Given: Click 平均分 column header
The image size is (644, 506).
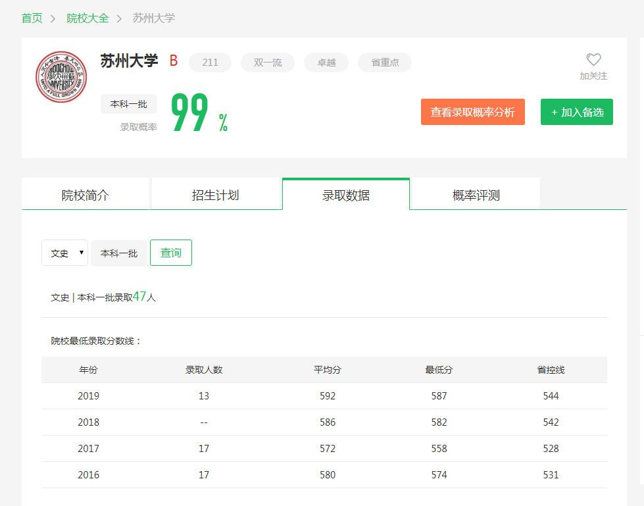Looking at the screenshot, I should (328, 370).
